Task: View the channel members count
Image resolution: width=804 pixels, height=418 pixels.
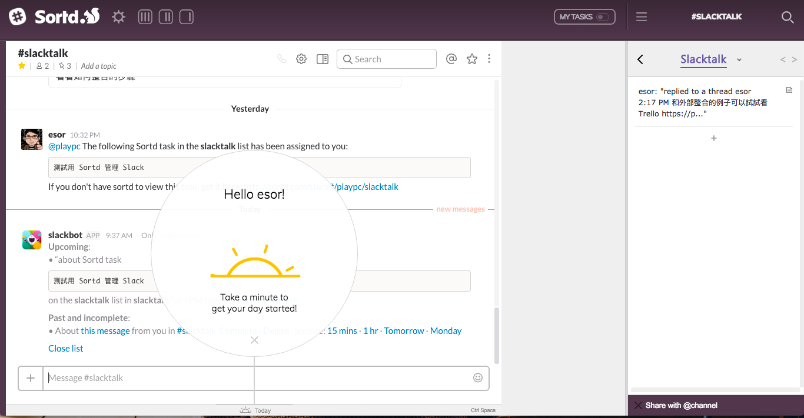Action: pos(42,66)
